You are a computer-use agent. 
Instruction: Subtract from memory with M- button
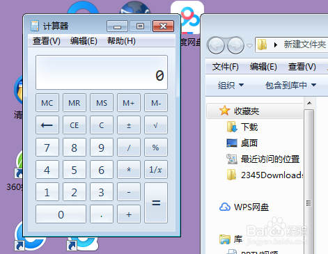(156, 103)
